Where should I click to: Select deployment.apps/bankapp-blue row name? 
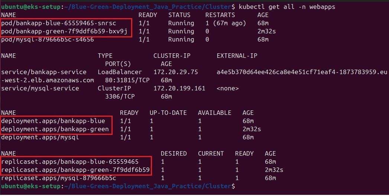point(53,121)
